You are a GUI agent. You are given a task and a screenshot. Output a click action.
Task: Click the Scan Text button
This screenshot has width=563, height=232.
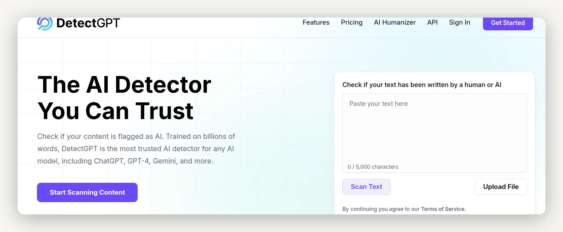coord(366,187)
